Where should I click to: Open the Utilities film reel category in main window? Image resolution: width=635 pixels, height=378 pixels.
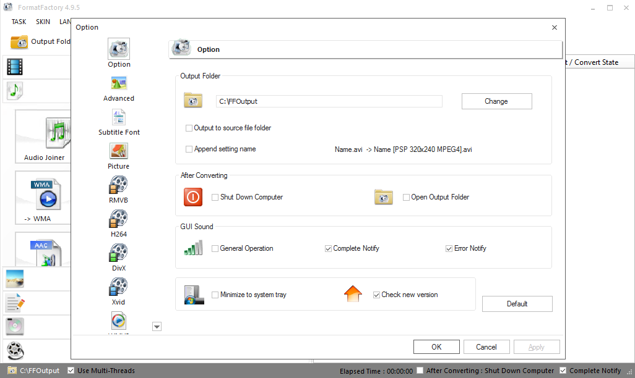coord(15,350)
